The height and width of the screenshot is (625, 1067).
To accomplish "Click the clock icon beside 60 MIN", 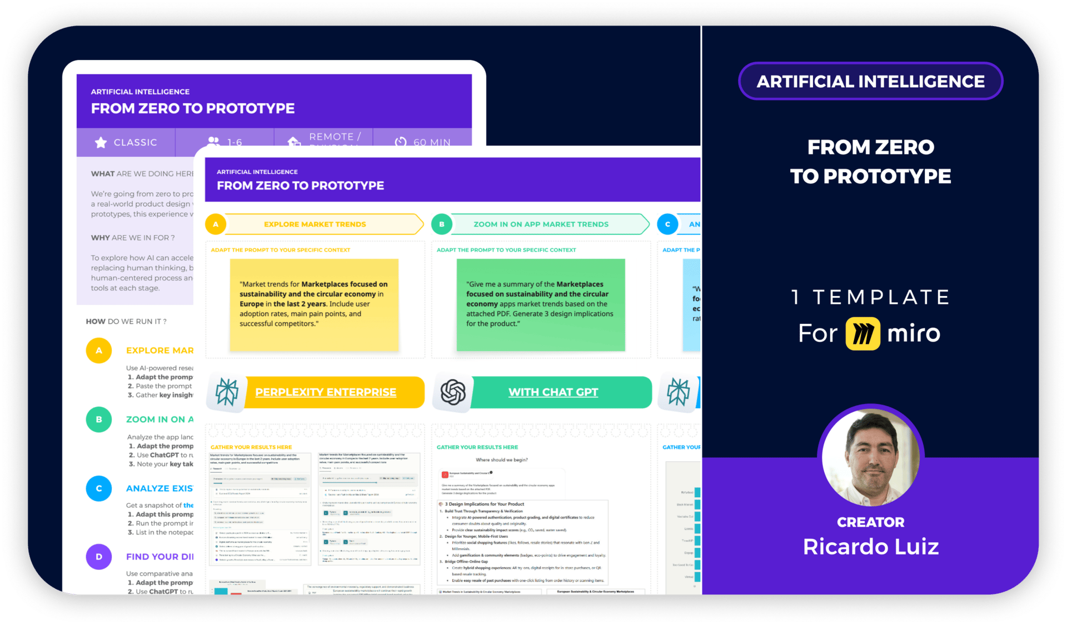I will coord(401,142).
